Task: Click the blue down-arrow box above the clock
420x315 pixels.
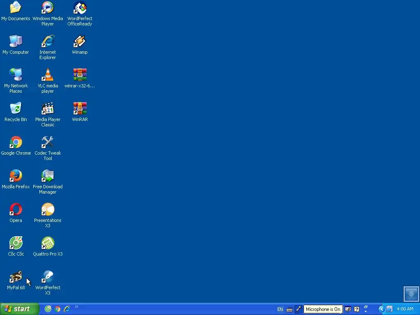Action: pos(411,294)
